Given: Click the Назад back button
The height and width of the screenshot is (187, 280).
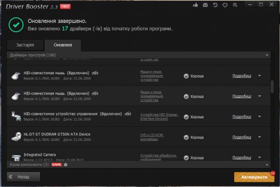Looking at the screenshot, I should tap(23, 177).
